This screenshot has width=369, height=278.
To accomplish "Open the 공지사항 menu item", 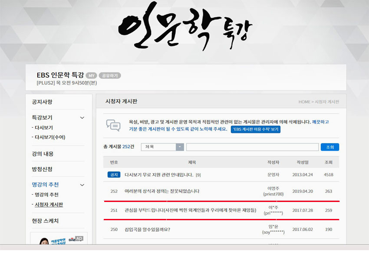I will [42, 102].
